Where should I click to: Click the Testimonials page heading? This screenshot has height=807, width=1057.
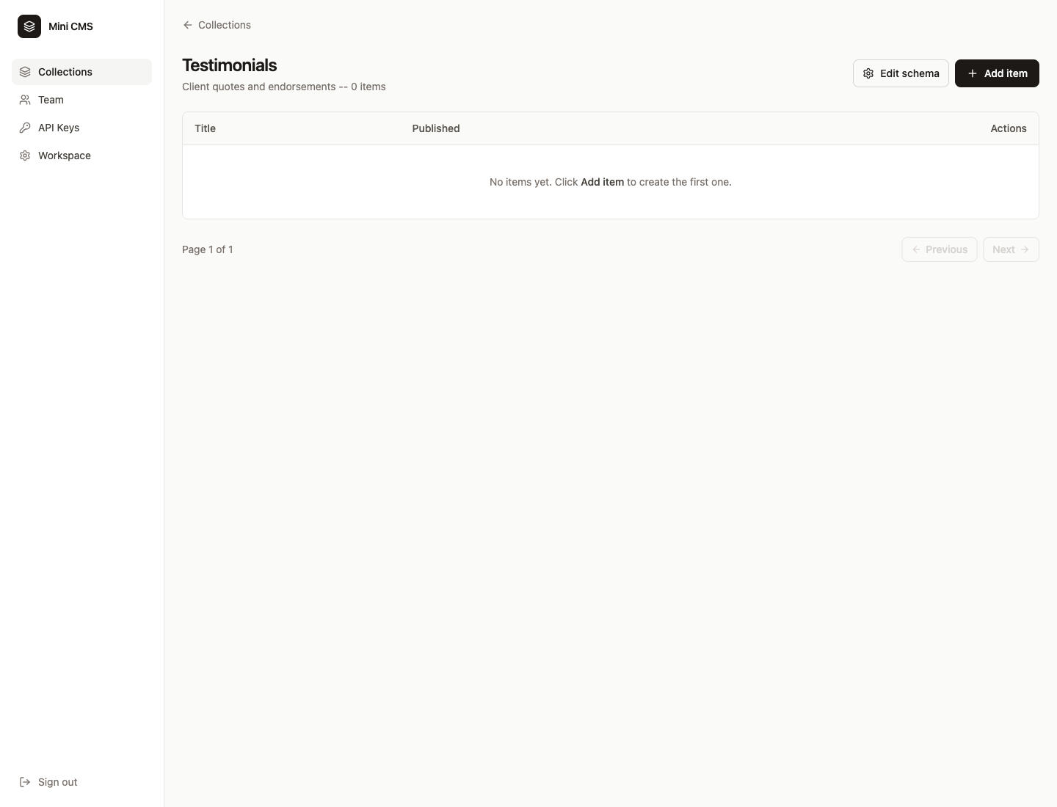tap(230, 65)
